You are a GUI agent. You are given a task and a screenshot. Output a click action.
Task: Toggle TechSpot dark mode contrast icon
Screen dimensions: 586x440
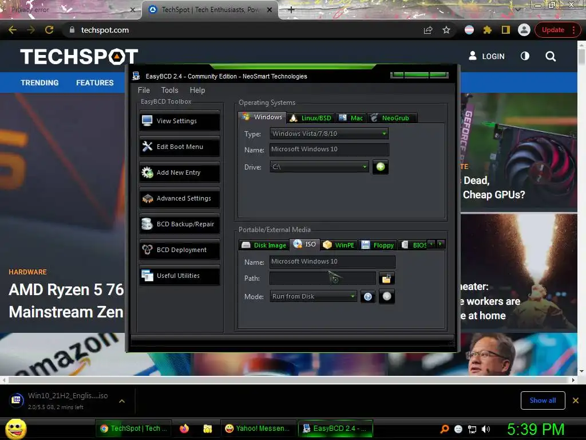(x=525, y=56)
